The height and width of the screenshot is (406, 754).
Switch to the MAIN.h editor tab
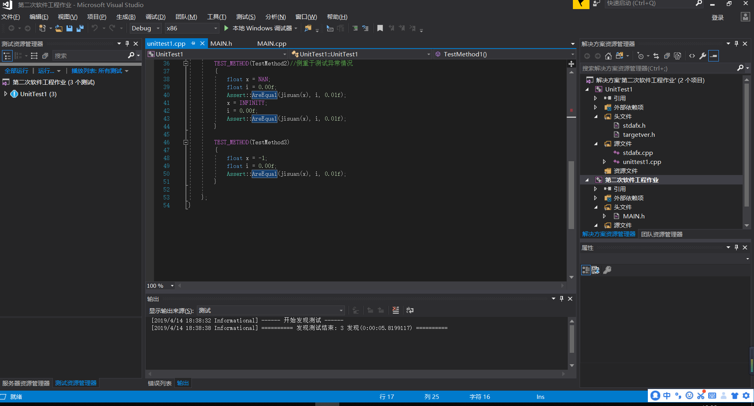[x=221, y=43]
